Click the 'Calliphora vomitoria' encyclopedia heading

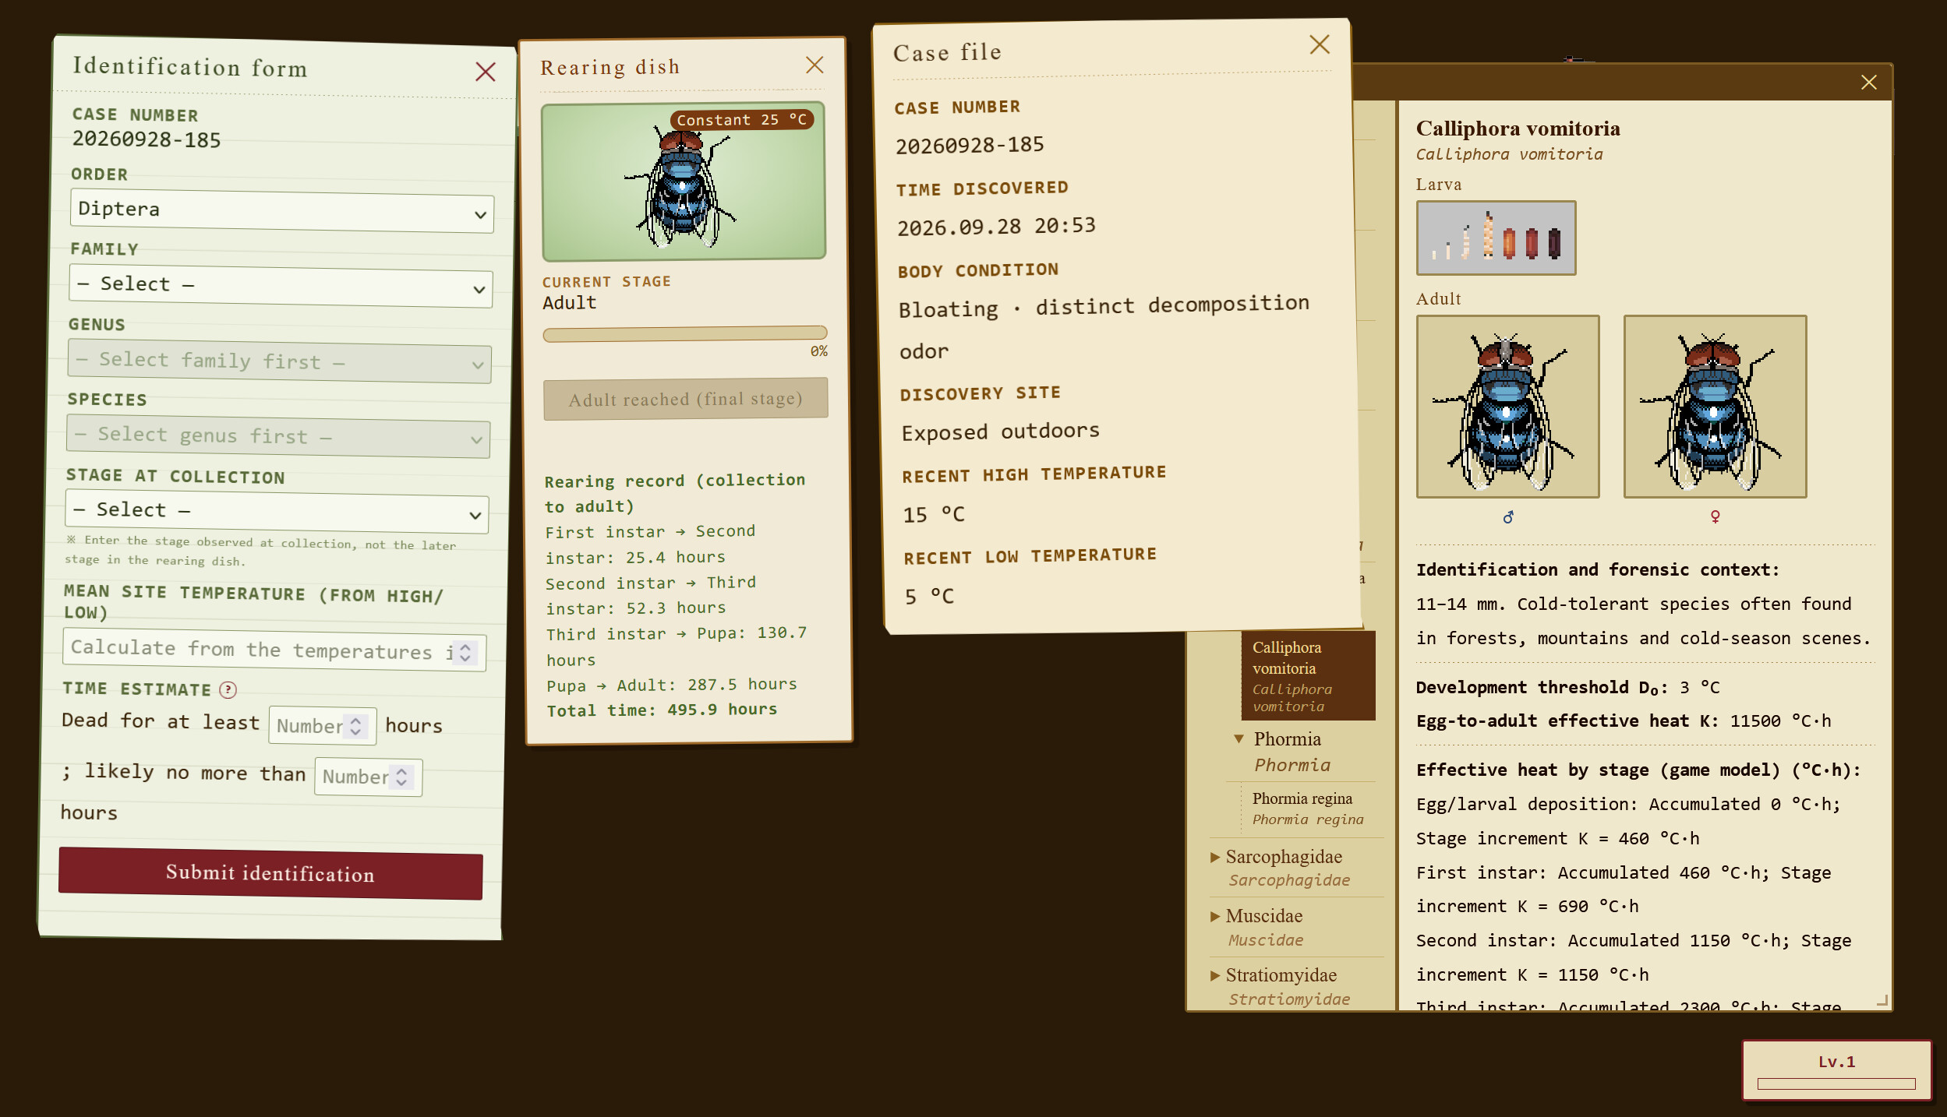pyautogui.click(x=1518, y=128)
